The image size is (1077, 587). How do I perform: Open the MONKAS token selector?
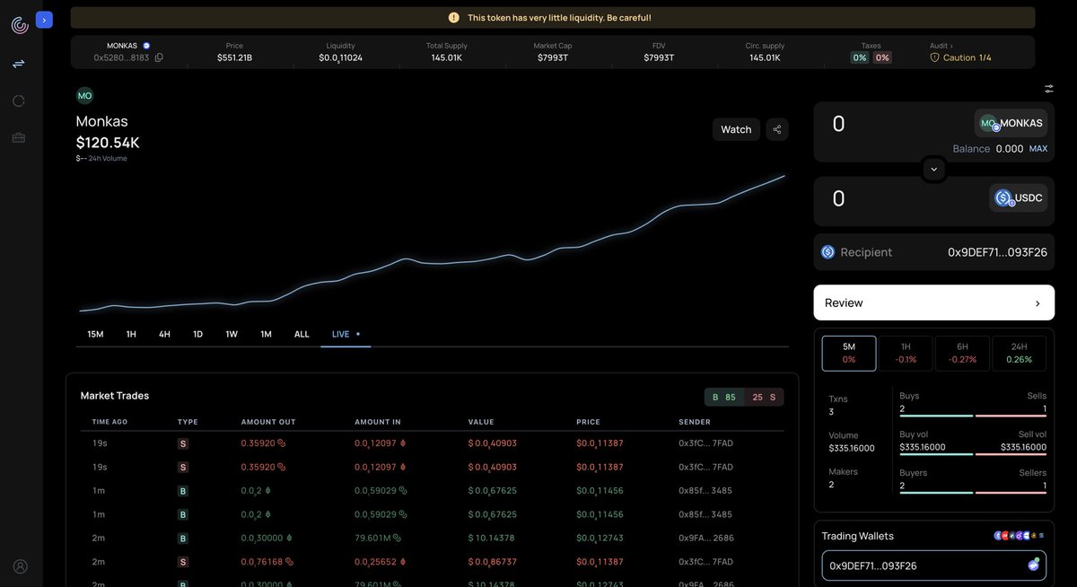point(1011,123)
